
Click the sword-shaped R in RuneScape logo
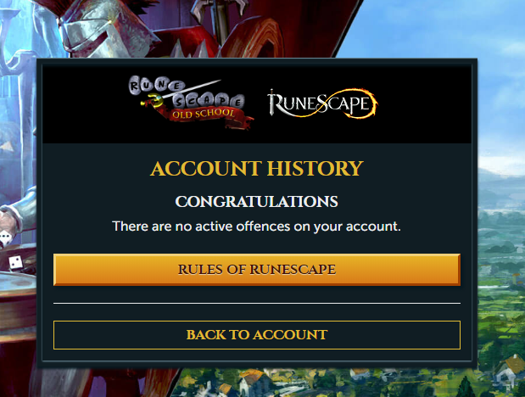(274, 103)
